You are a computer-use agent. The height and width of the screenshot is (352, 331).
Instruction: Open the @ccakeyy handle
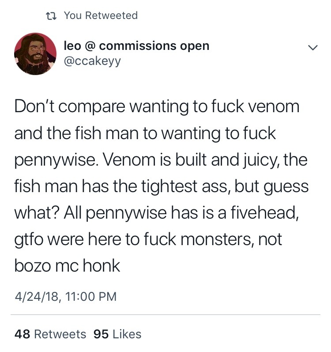(x=92, y=61)
